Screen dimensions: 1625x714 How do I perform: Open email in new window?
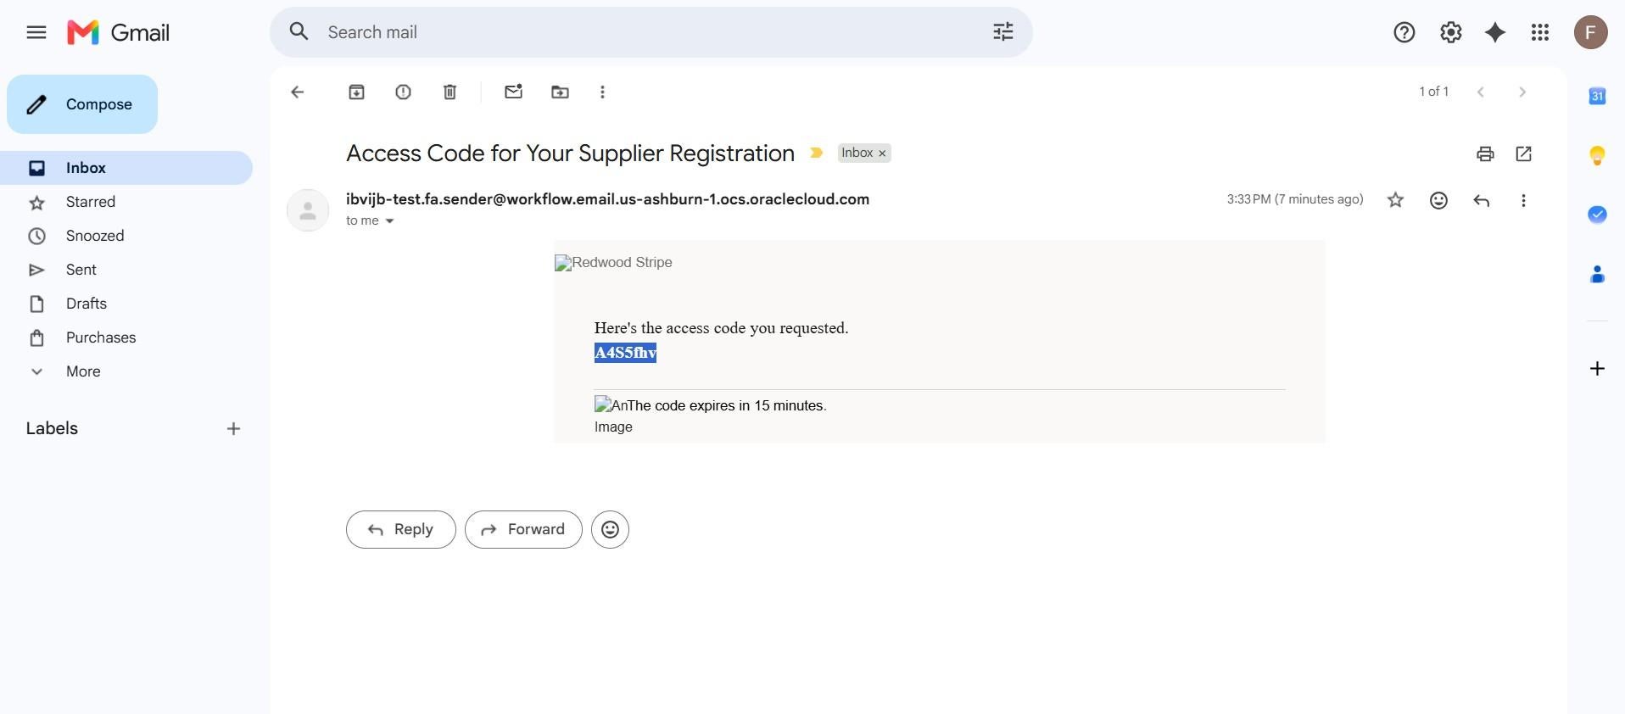coord(1523,153)
